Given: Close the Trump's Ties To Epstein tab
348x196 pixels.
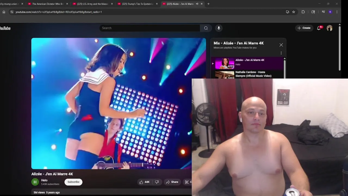Looking at the screenshot, I should [157, 4].
